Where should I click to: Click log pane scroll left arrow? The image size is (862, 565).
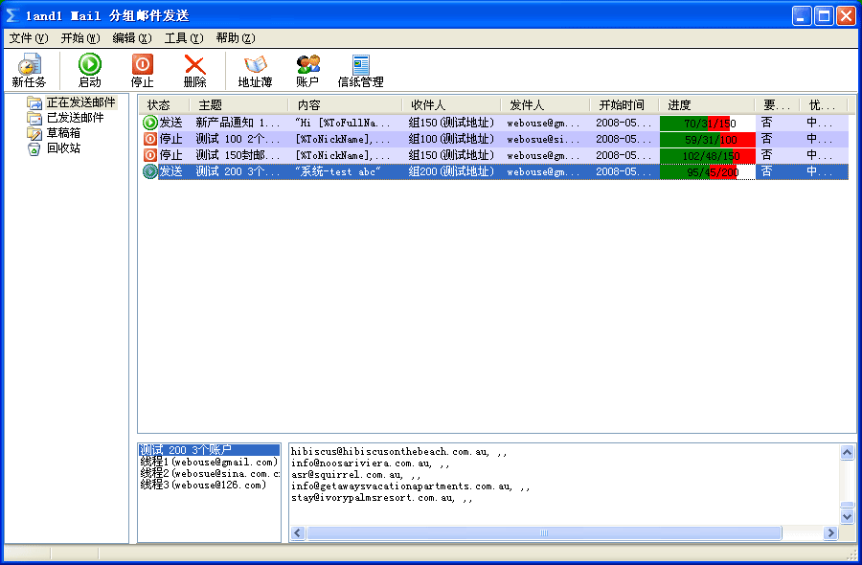[x=298, y=532]
